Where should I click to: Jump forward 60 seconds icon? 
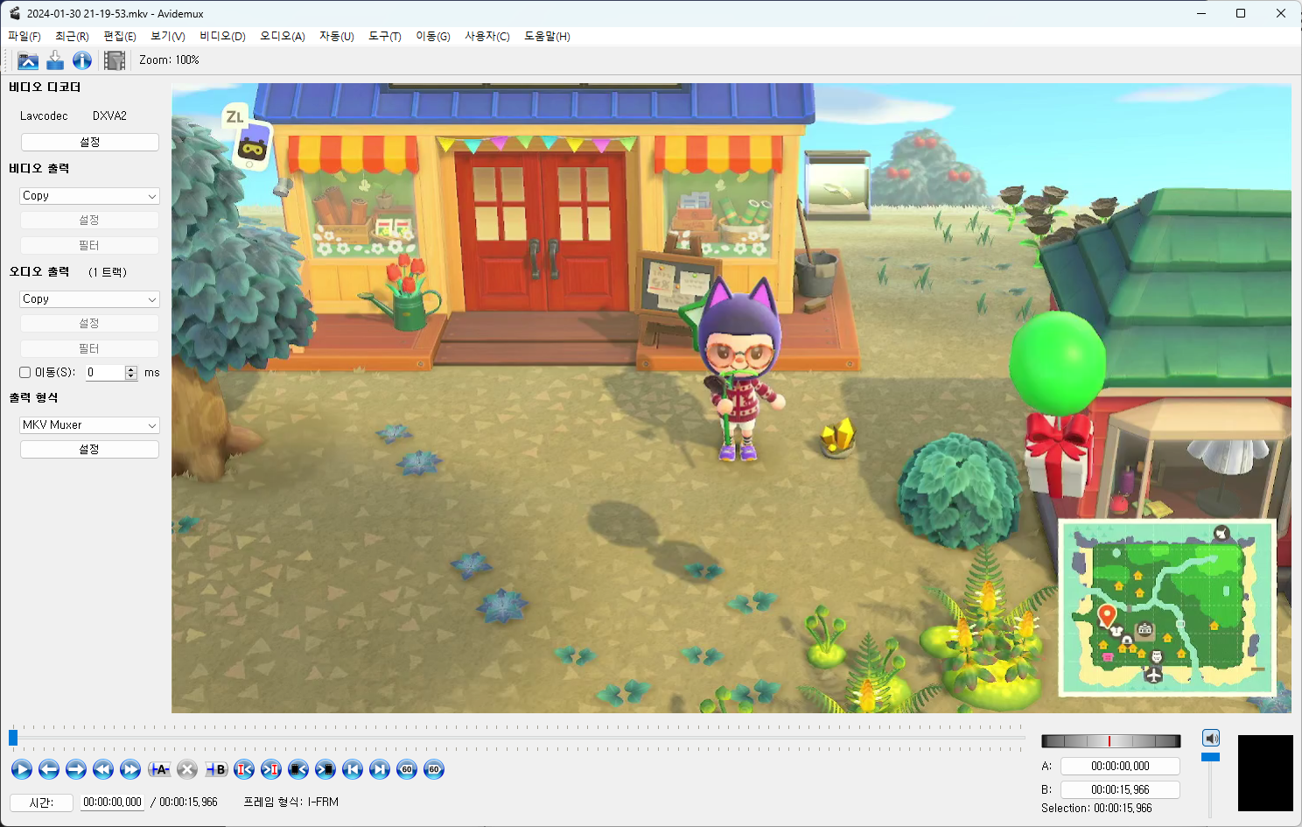pyautogui.click(x=434, y=769)
